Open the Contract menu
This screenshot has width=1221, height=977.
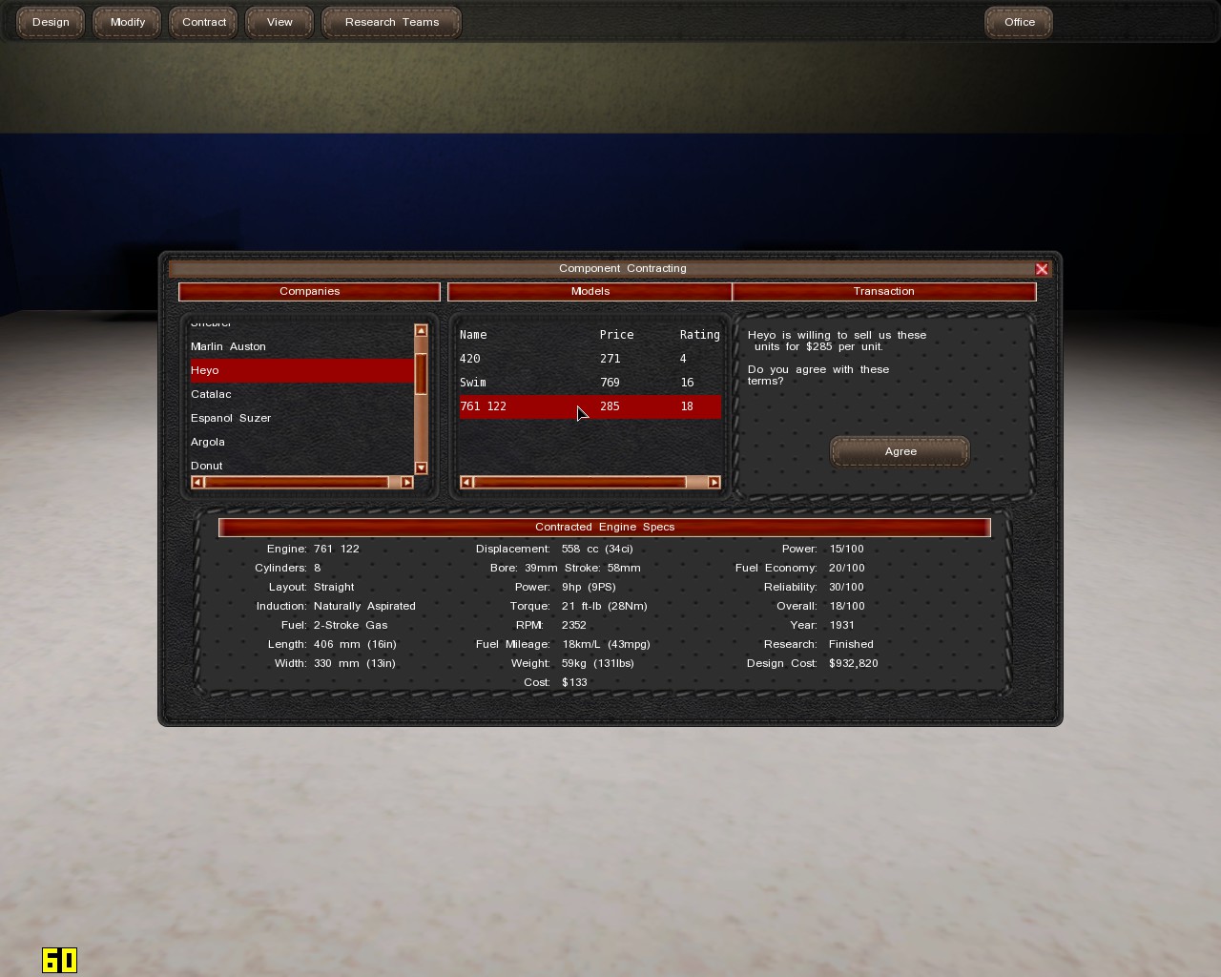pyautogui.click(x=204, y=22)
